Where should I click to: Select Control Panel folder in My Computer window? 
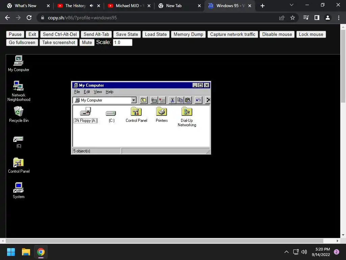pos(137,115)
